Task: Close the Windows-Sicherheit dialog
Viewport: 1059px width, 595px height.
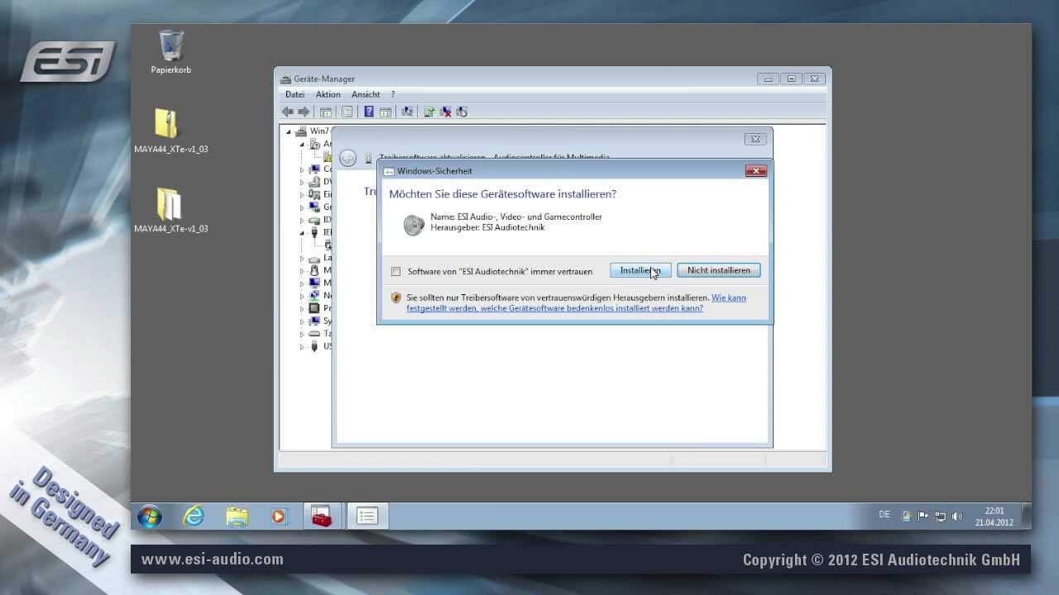Action: (x=755, y=171)
